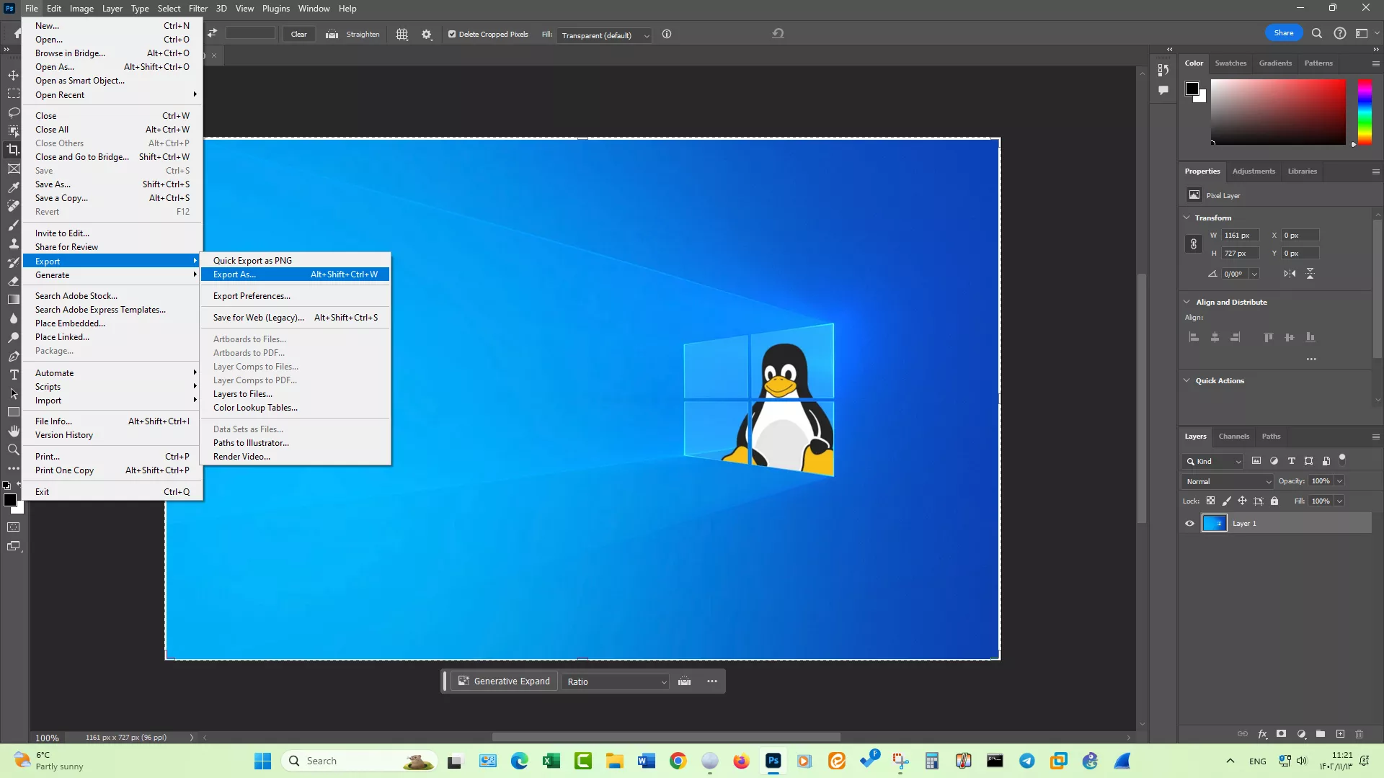1384x778 pixels.
Task: Collapse the Quick Actions section
Action: pos(1187,380)
